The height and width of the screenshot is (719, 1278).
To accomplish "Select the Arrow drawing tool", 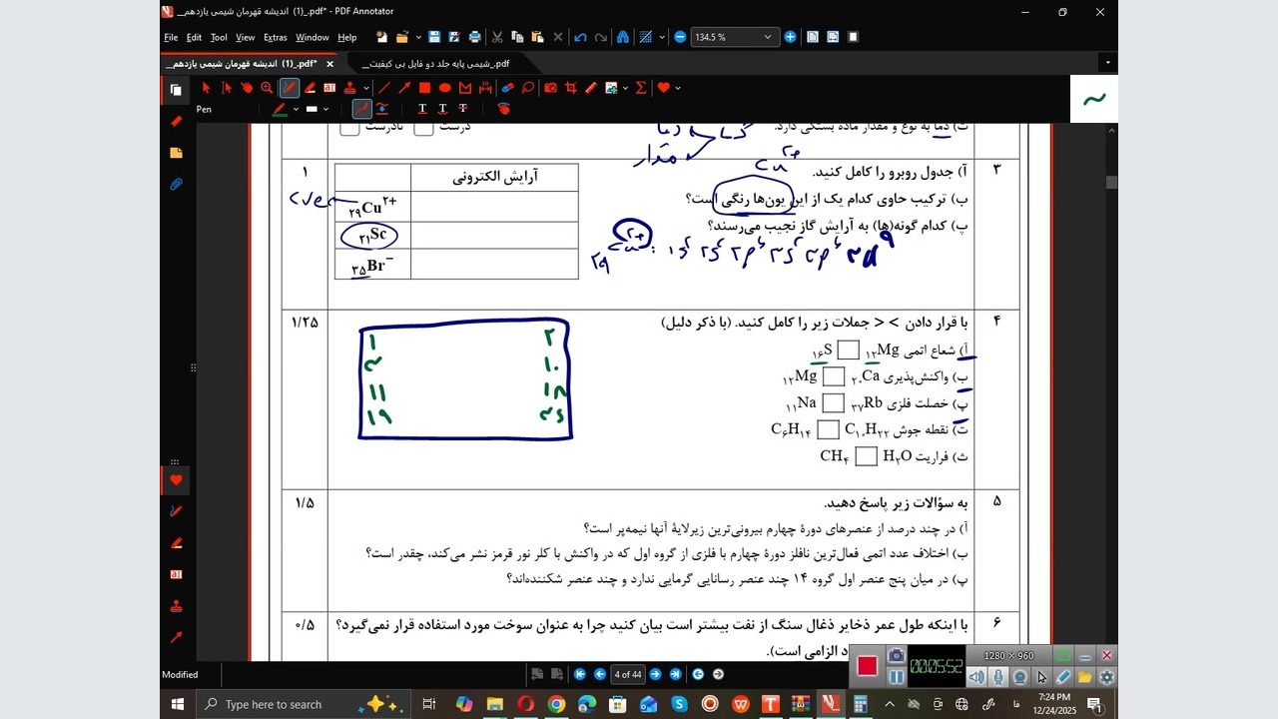I will coord(404,88).
